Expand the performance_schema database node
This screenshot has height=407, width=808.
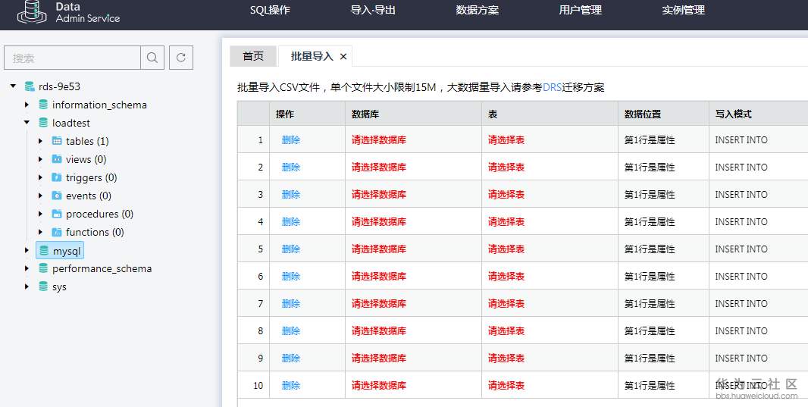point(27,268)
